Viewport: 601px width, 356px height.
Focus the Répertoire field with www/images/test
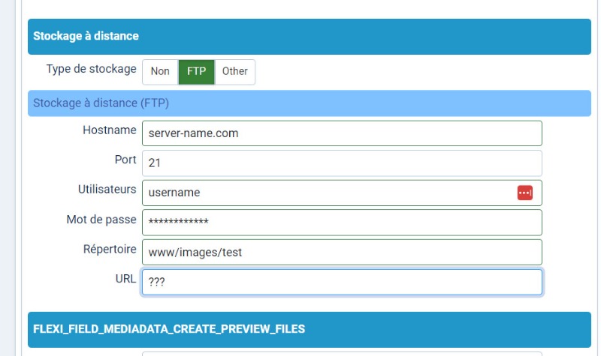pos(342,253)
